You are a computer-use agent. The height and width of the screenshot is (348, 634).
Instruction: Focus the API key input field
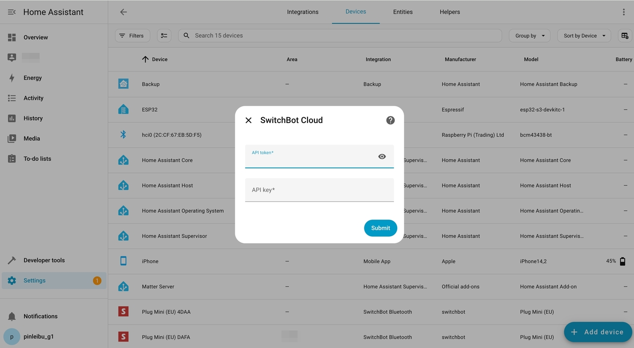pyautogui.click(x=319, y=190)
